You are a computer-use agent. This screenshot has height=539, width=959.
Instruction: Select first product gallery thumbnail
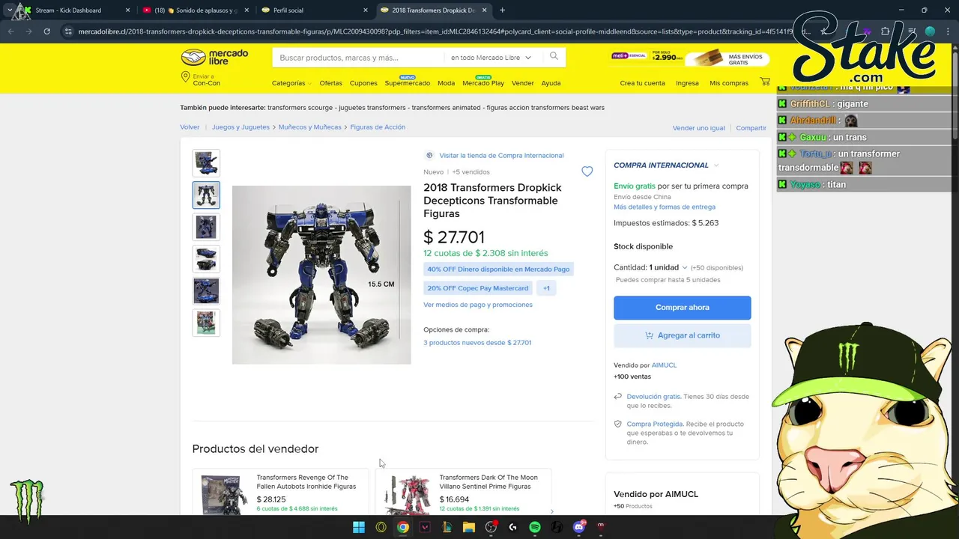click(x=206, y=163)
